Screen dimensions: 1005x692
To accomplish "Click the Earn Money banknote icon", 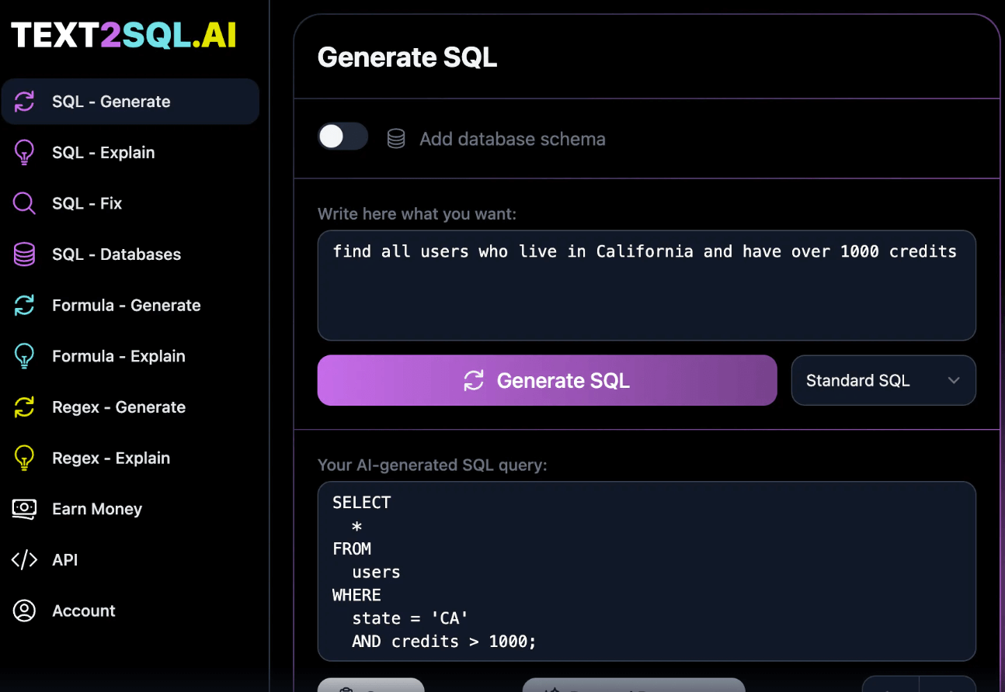I will click(x=23, y=509).
